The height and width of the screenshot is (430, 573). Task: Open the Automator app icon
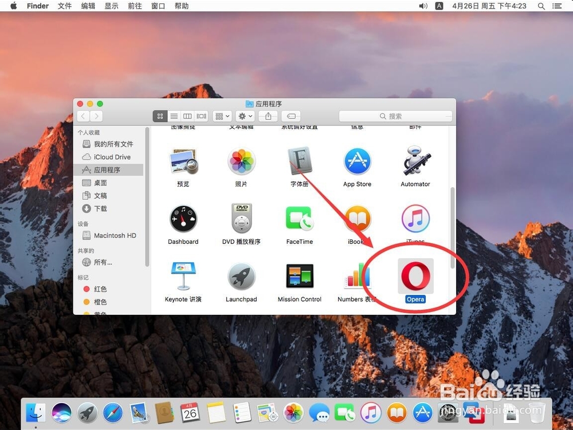[416, 161]
